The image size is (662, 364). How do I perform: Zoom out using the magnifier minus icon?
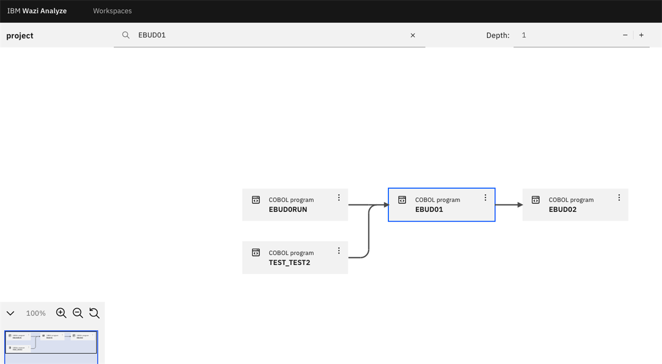[78, 313]
